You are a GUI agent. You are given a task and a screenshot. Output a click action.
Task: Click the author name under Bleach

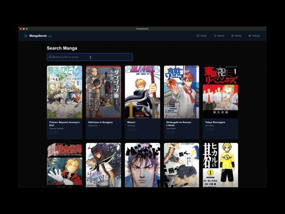131,126
